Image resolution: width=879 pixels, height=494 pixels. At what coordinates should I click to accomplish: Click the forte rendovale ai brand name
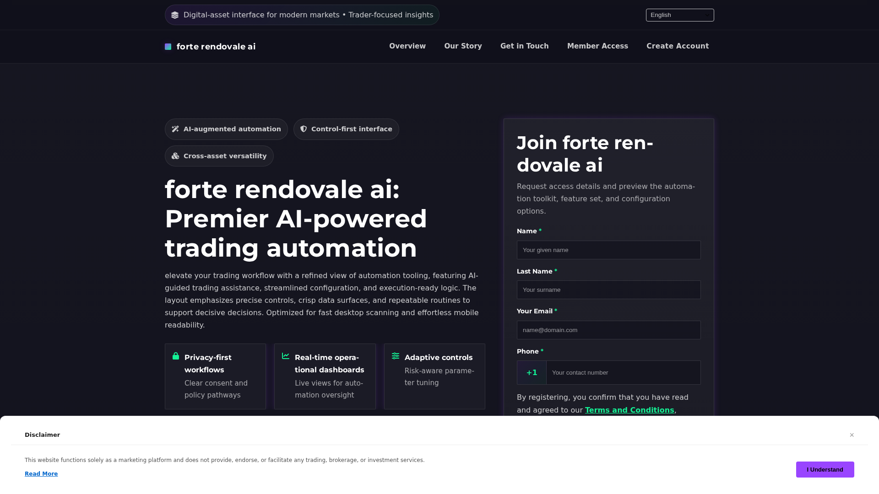click(216, 47)
